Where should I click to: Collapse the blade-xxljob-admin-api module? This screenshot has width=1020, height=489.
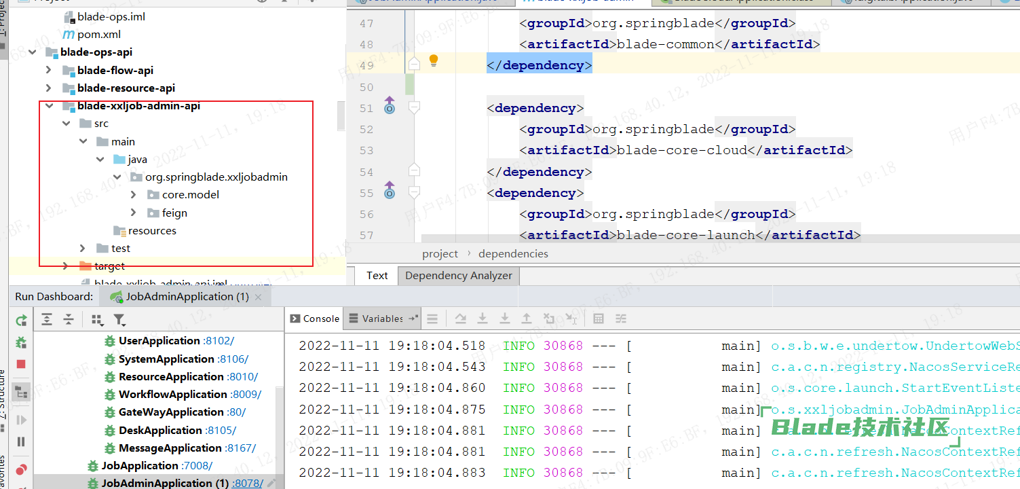(48, 106)
